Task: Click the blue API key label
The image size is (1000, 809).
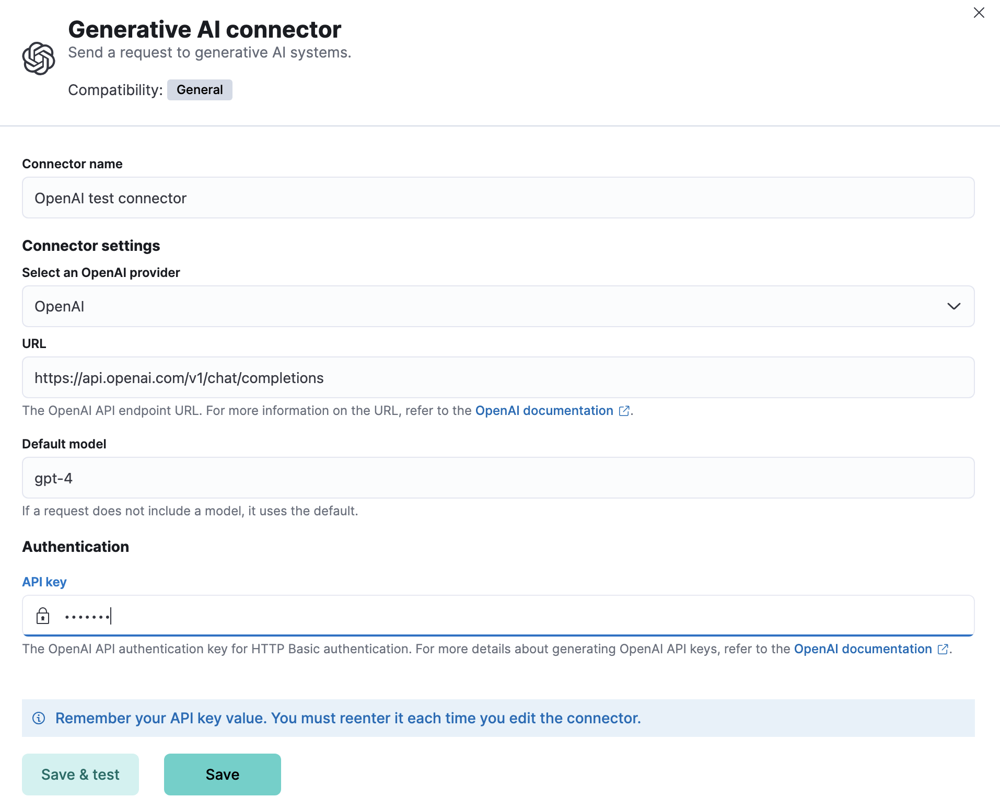Action: coord(44,582)
